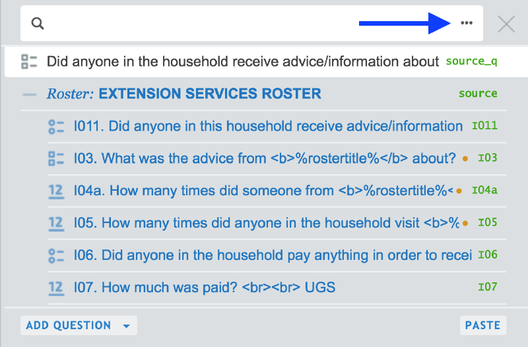Click the I06 variable name label
The image size is (528, 347).
pyautogui.click(x=487, y=255)
